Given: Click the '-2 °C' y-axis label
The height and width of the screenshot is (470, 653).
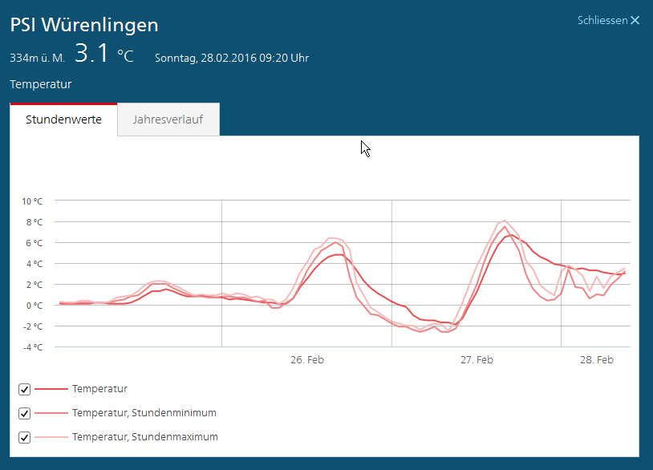Looking at the screenshot, I should (32, 326).
